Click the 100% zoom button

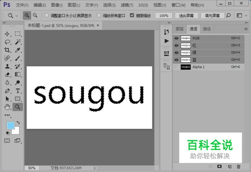coord(164,16)
